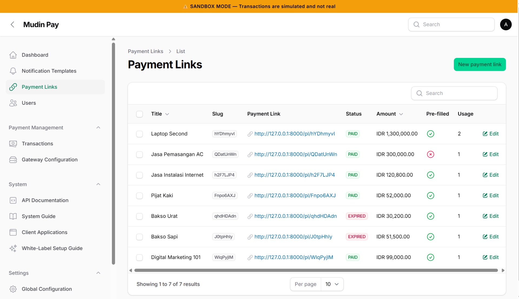Edit the Jasa Pemasangan AC payment link
This screenshot has height=299, width=519.
491,154
